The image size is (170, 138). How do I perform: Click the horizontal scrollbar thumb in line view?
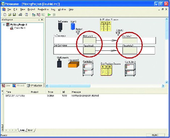[x=70, y=86]
